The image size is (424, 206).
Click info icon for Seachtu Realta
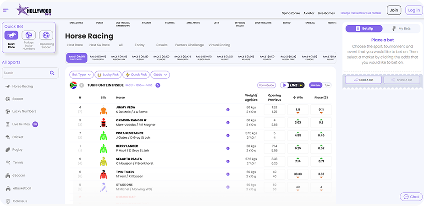coord(228,161)
